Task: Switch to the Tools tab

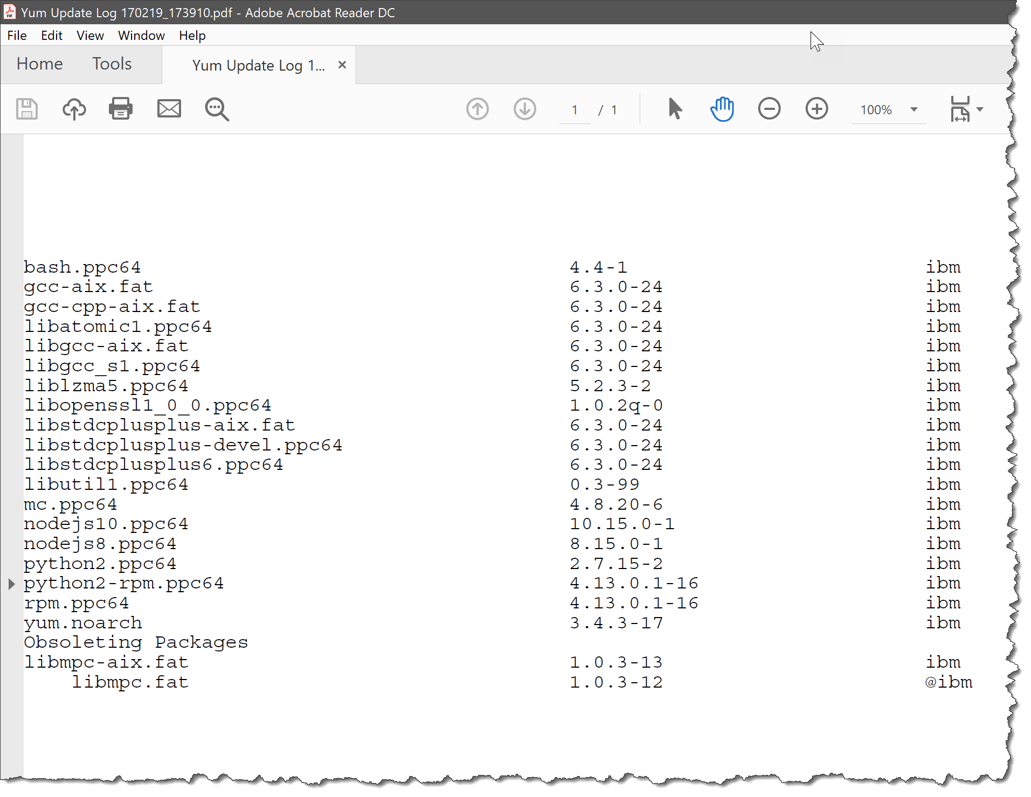Action: coord(112,64)
